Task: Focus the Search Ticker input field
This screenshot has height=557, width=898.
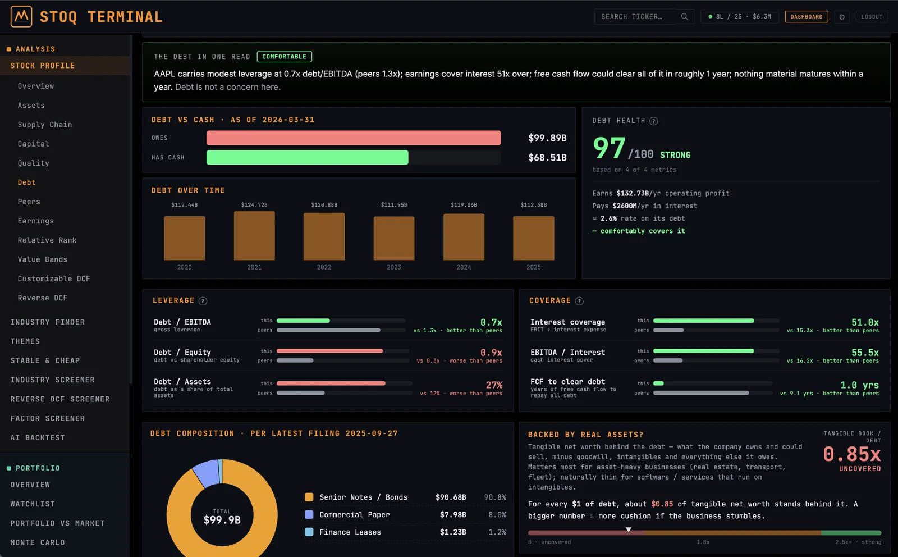Action: pyautogui.click(x=644, y=17)
